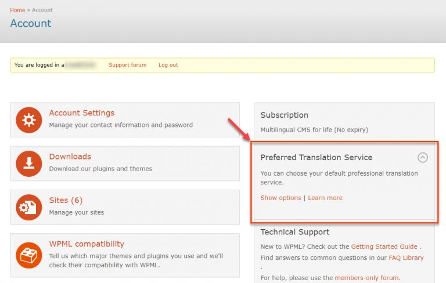Click Show options for translation service
The image size is (446, 283).
[x=280, y=198]
